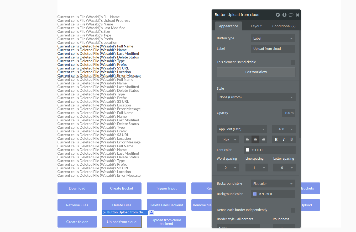Click the white font color swatch
The image size is (356, 232).
(247, 150)
